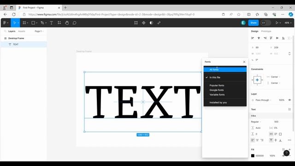Select the Move tool

tap(14, 23)
